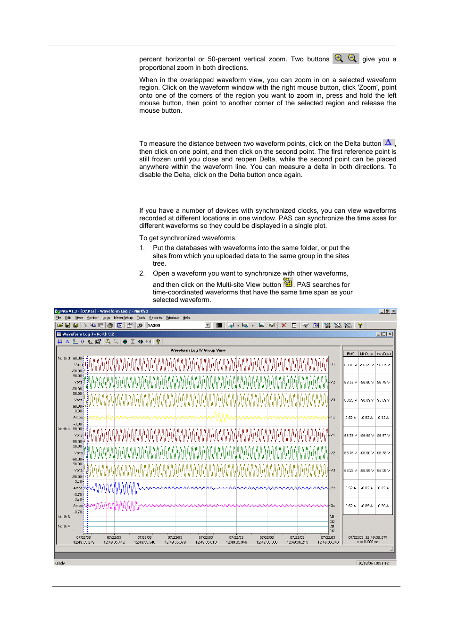Click the horizontal zoom-in arrows icon

click(x=141, y=342)
